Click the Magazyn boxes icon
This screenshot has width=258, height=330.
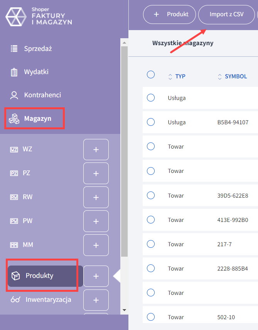14,119
